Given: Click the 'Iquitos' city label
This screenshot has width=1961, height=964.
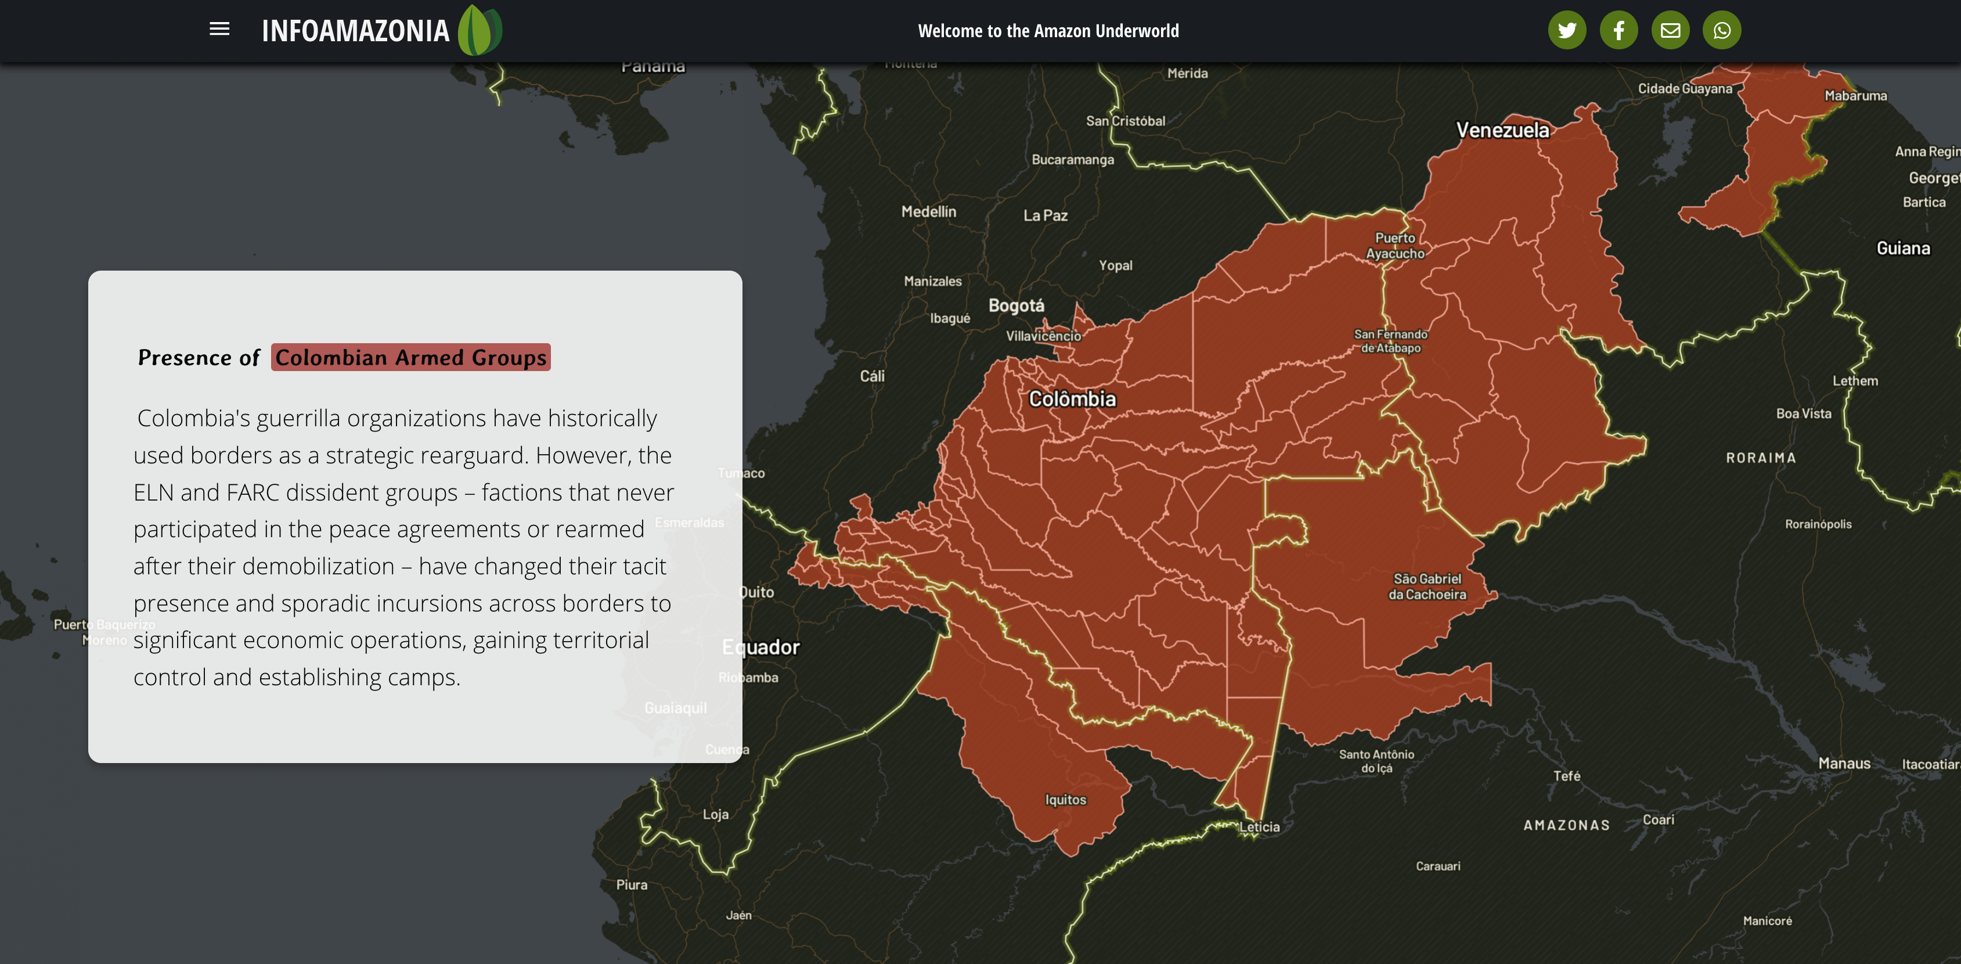Looking at the screenshot, I should pos(1066,800).
